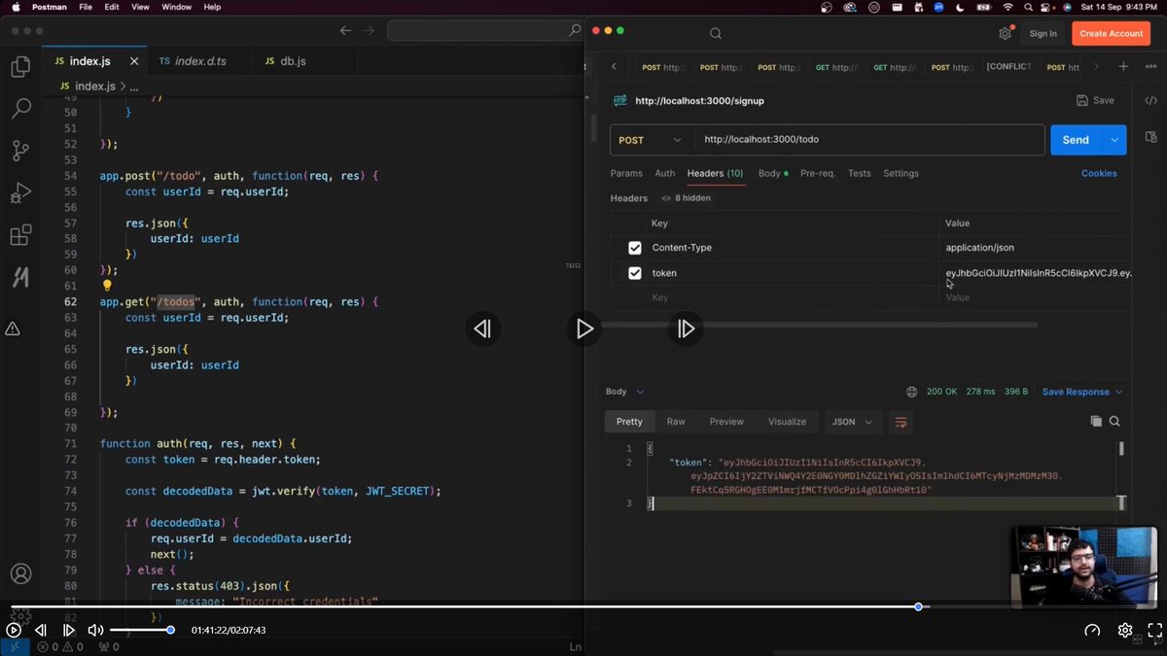
Task: Toggle word wrap in response viewer
Action: 901,422
